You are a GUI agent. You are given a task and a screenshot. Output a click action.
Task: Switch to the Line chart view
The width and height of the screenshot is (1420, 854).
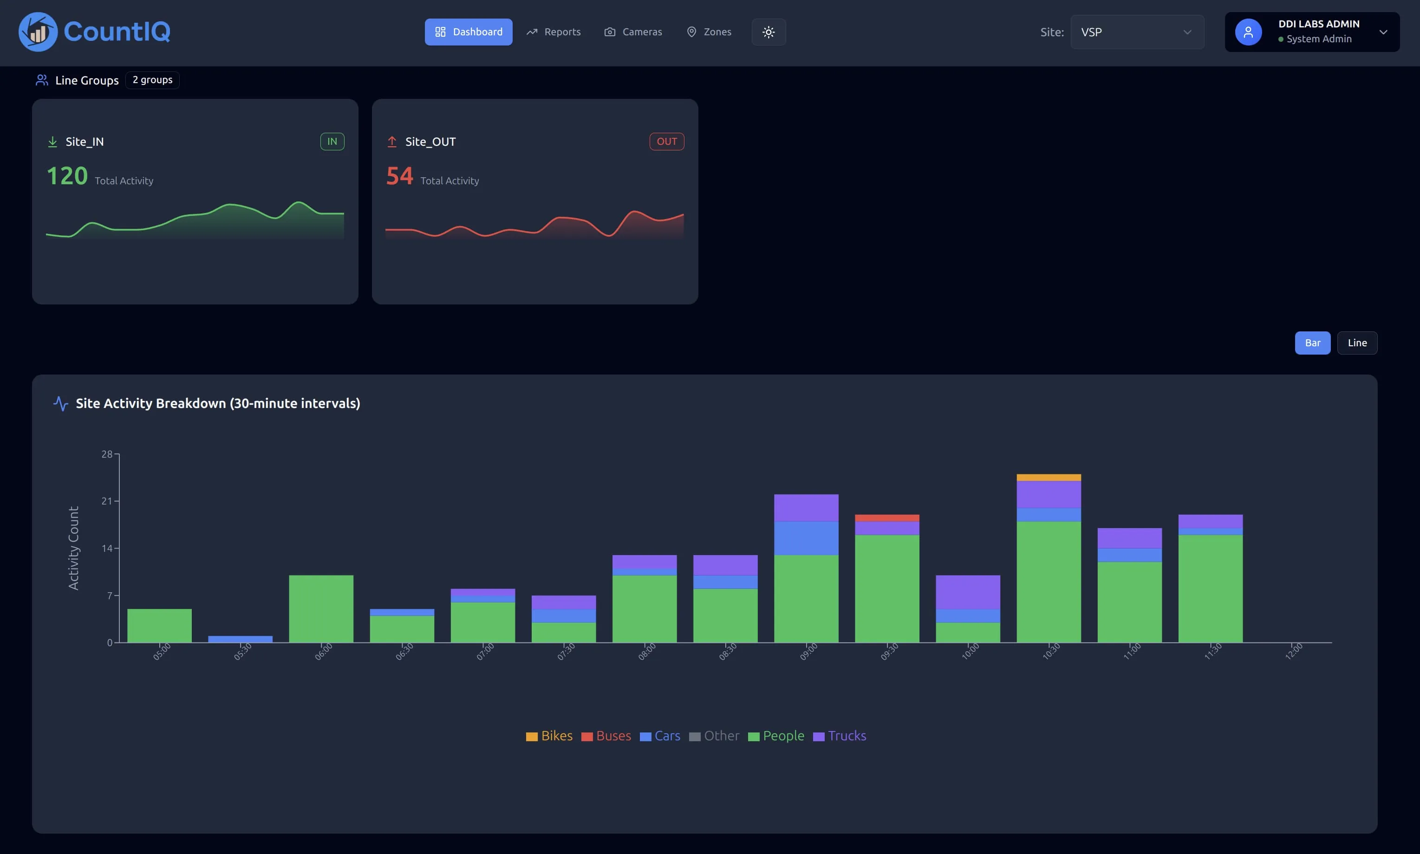click(x=1357, y=343)
